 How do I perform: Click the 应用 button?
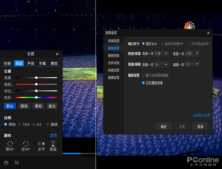pyautogui.click(x=182, y=127)
